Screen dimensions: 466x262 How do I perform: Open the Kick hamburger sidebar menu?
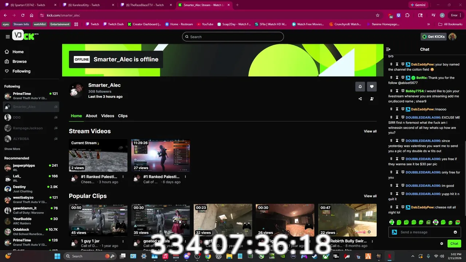click(8, 36)
